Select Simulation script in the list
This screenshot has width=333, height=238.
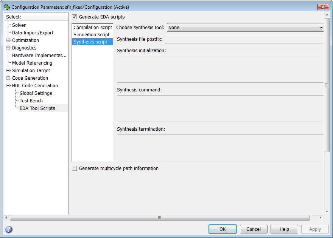pos(93,34)
